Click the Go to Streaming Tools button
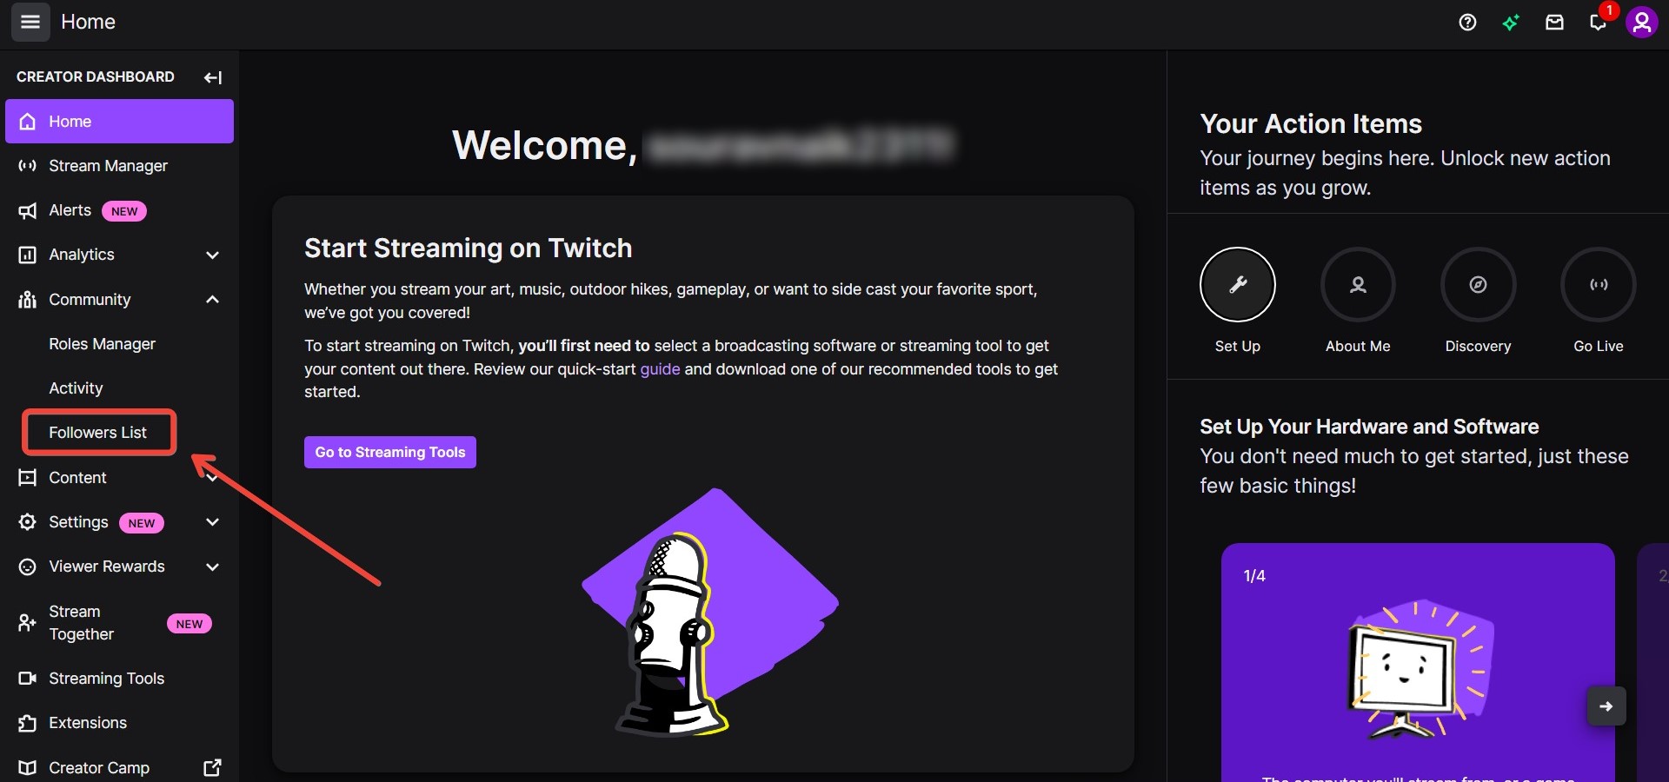1669x782 pixels. click(389, 452)
